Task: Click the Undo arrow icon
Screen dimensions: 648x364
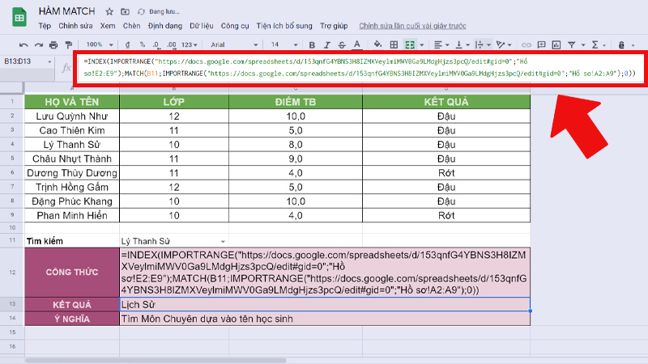Action: [23, 44]
